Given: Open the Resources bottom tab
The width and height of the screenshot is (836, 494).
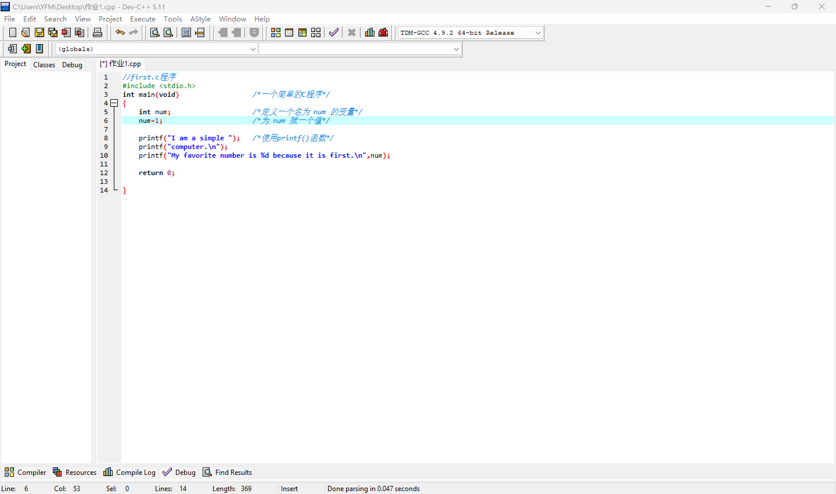Looking at the screenshot, I should point(74,472).
